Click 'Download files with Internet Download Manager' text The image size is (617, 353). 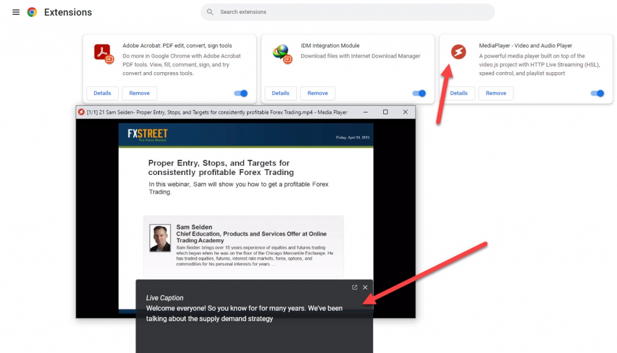tap(360, 56)
